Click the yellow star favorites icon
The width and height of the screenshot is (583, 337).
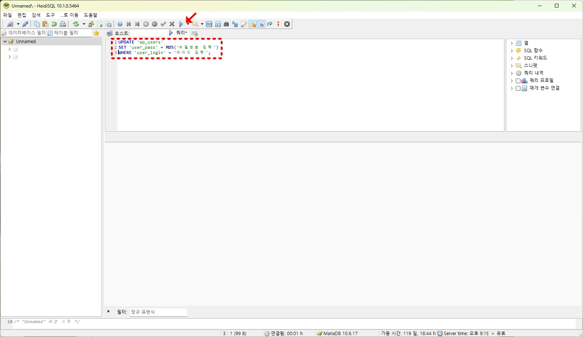[x=96, y=33]
